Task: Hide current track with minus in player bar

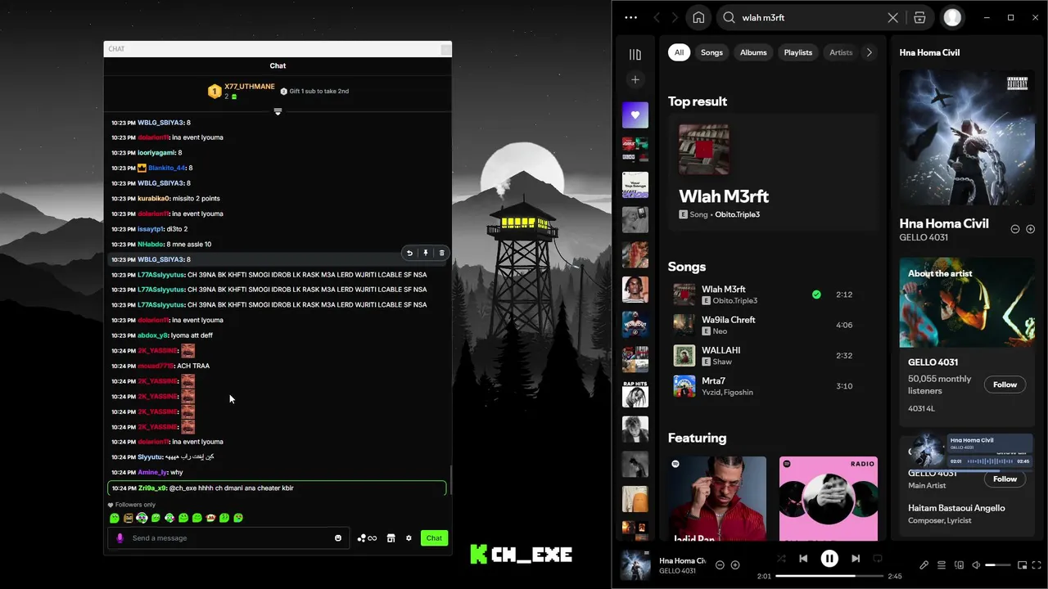Action: pos(720,565)
